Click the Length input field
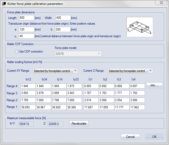169x145 pixels. (x=27, y=18)
